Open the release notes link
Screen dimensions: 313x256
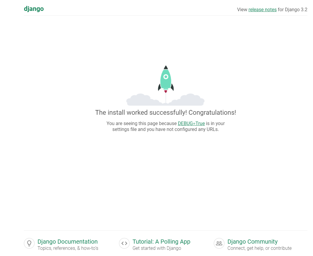[x=262, y=9]
